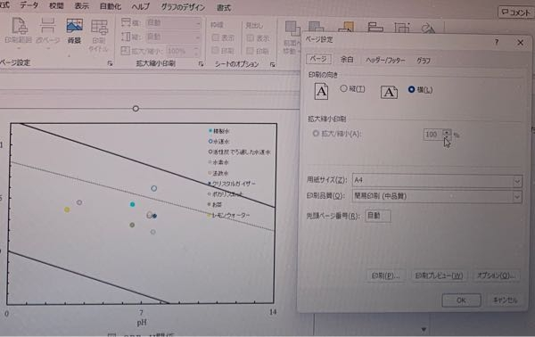The width and height of the screenshot is (535, 337).
Task: Click the scale 100 percent input field
Action: click(432, 135)
